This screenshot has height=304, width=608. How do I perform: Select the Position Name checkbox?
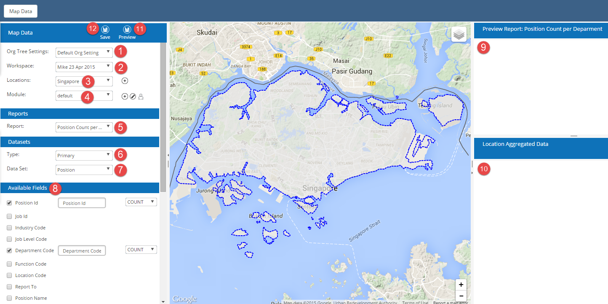(9, 298)
